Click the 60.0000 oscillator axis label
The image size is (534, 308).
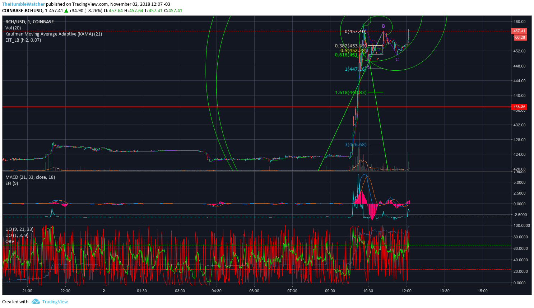[521, 248]
